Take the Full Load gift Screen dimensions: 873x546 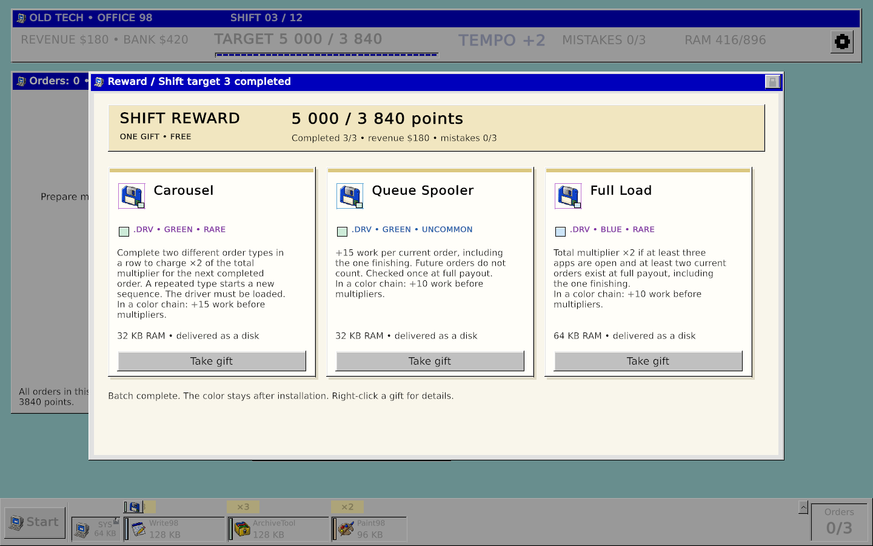click(x=648, y=361)
